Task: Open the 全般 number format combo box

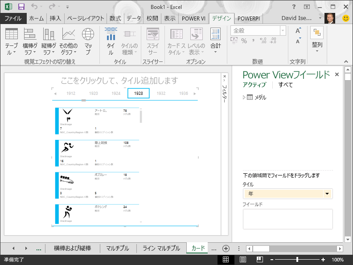Action: click(x=258, y=31)
